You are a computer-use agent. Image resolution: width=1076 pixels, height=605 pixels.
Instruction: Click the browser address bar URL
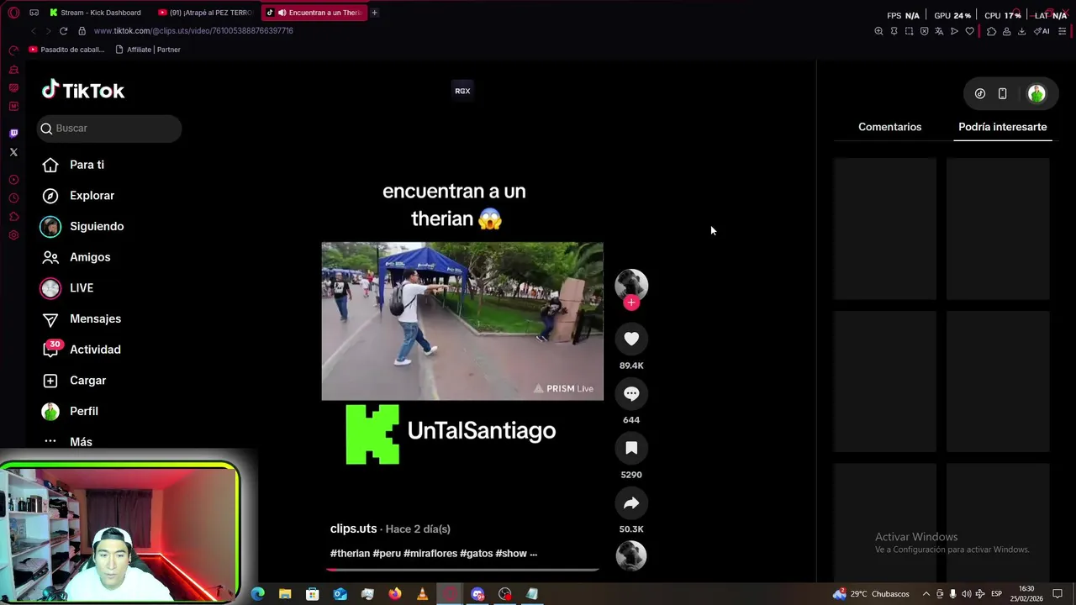click(193, 31)
